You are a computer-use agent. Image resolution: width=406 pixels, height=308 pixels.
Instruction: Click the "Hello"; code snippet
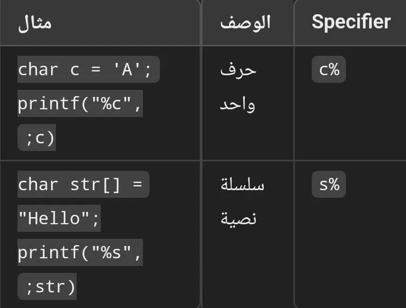point(59,218)
